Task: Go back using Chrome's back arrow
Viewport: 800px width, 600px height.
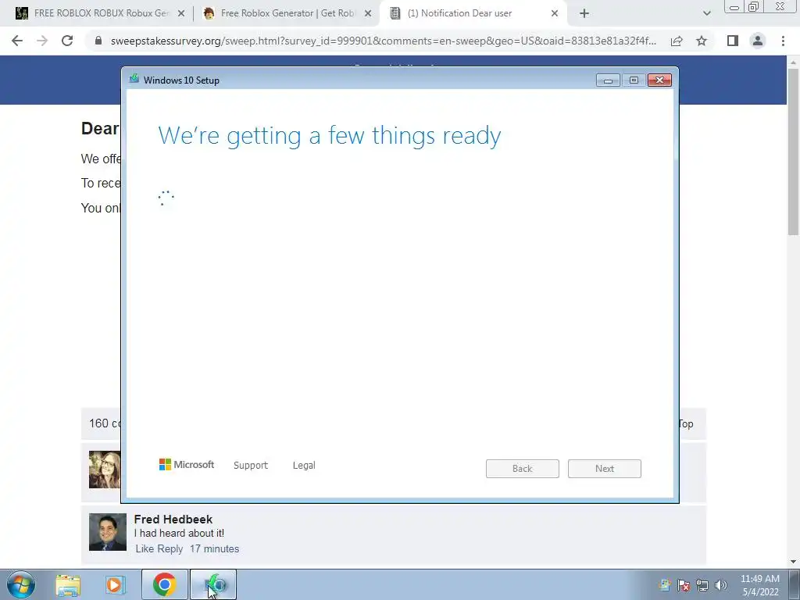Action: click(17, 41)
